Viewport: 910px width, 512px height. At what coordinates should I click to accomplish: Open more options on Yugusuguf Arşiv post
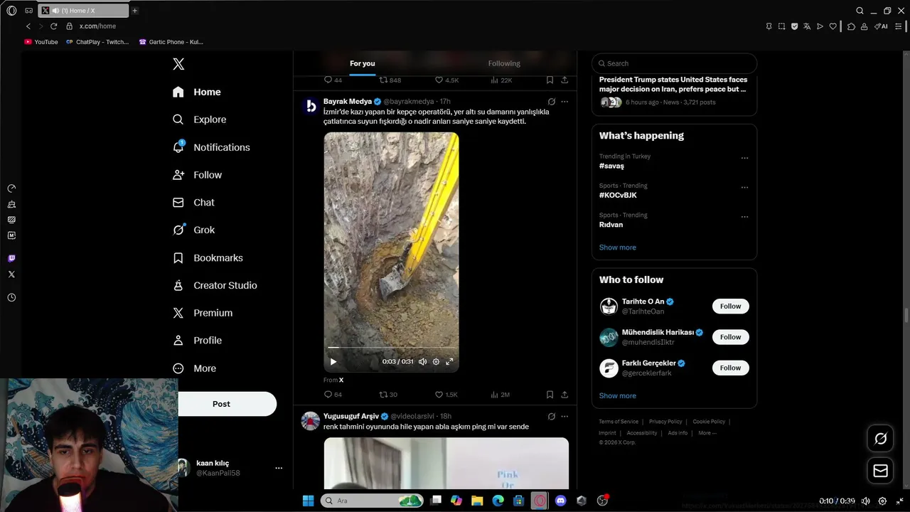pyautogui.click(x=564, y=416)
